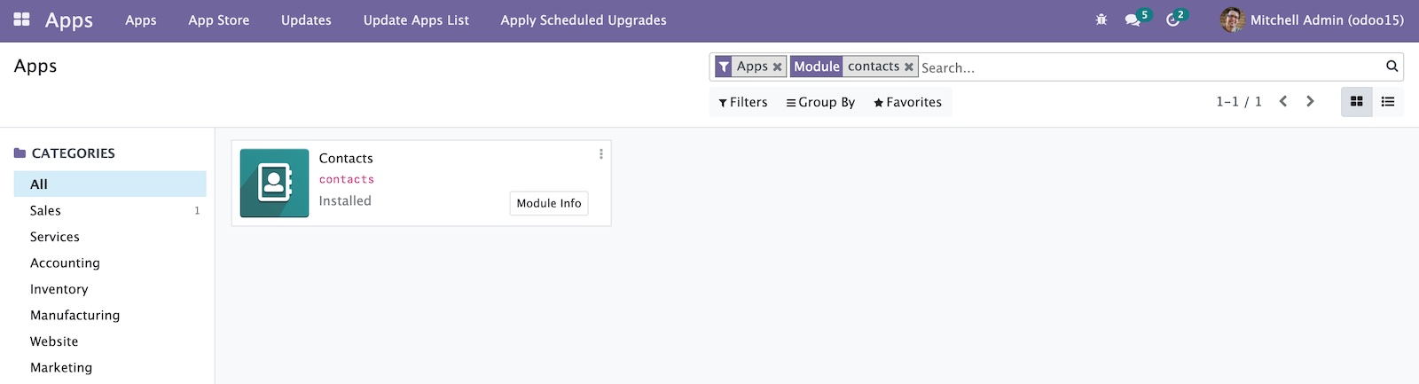Expand the Filters dropdown
This screenshot has width=1419, height=384.
[743, 102]
